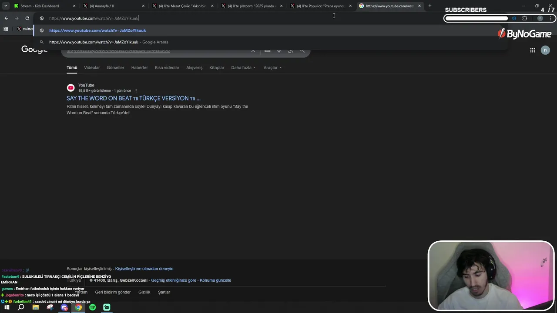Image resolution: width=557 pixels, height=313 pixels.
Task: Open the Google account avatar
Action: [x=545, y=50]
